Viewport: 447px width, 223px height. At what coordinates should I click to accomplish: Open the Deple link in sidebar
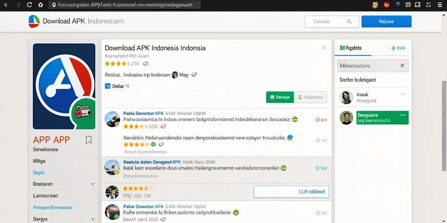(x=39, y=172)
